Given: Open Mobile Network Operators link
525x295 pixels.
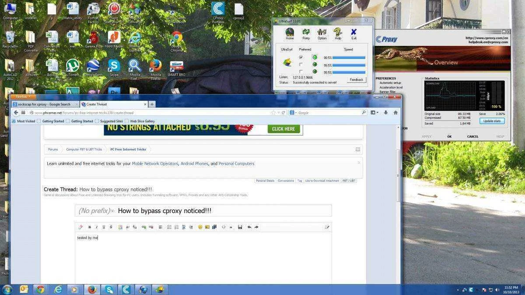Looking at the screenshot, I should pos(155,163).
